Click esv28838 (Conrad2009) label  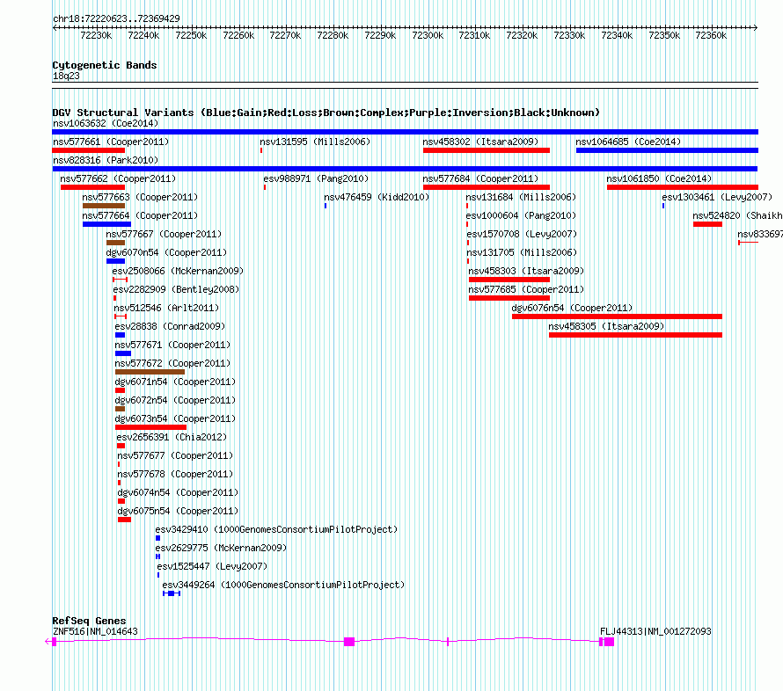(170, 326)
